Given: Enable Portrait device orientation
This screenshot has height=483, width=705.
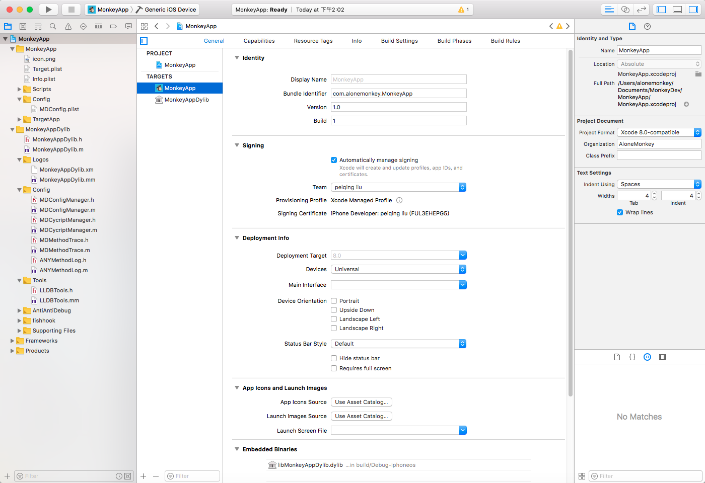Looking at the screenshot, I should click(x=334, y=301).
